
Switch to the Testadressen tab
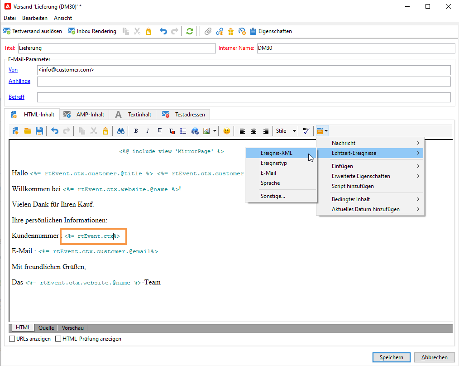click(183, 115)
